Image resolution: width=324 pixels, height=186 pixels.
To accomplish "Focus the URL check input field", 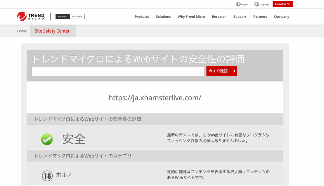I will click(118, 71).
